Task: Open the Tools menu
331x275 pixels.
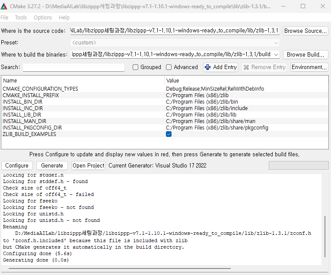Action: point(21,18)
